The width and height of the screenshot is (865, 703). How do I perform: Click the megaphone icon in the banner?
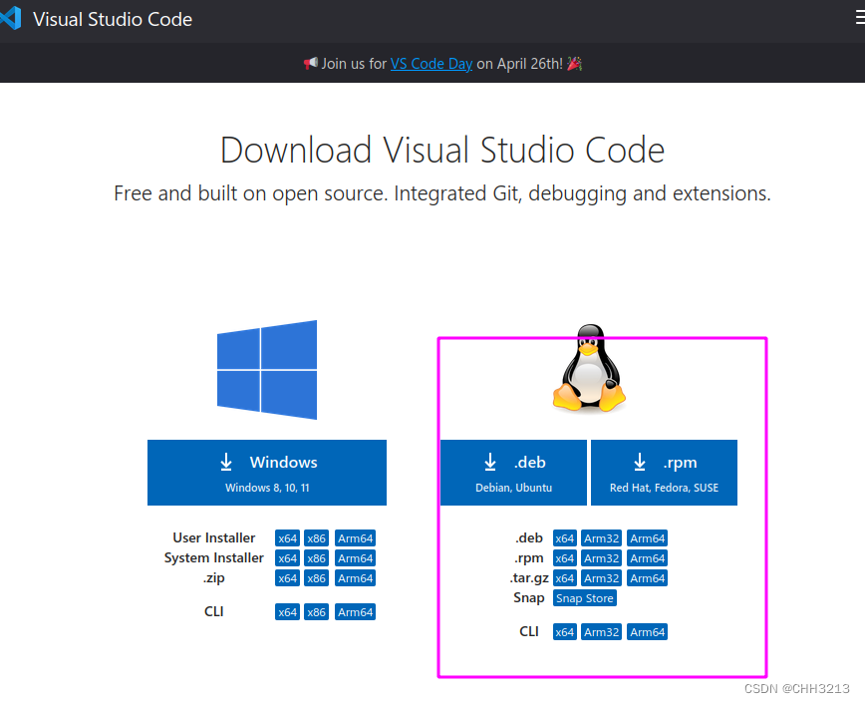(311, 63)
